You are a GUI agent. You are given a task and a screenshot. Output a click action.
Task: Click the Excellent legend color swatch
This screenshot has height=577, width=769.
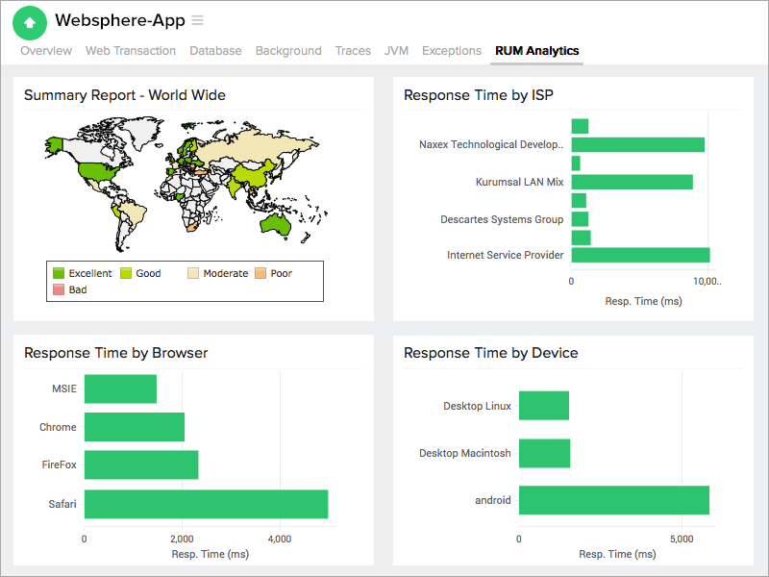(58, 273)
